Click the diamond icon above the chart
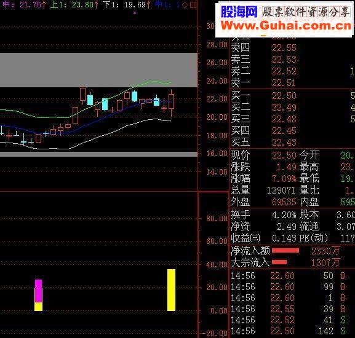 185,5
